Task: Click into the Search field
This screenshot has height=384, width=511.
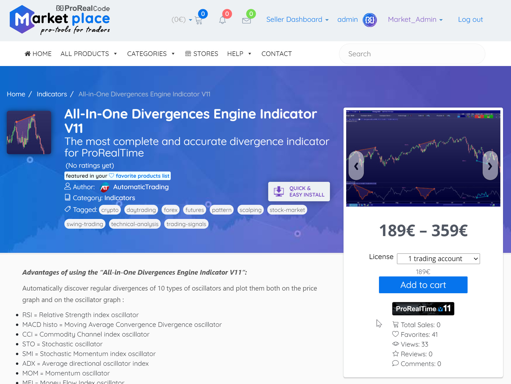Action: click(412, 54)
